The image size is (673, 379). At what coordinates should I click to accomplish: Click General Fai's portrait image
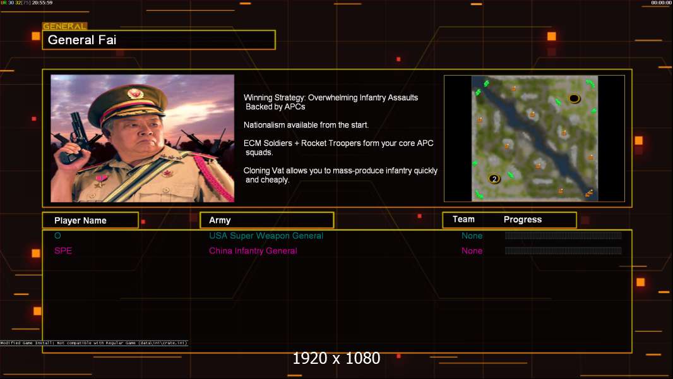coord(143,138)
